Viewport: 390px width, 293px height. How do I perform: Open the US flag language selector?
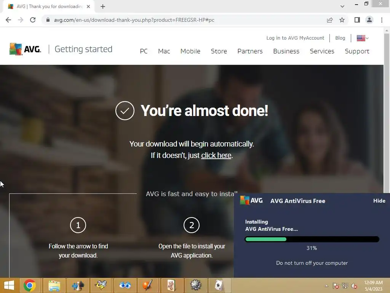[x=363, y=38]
